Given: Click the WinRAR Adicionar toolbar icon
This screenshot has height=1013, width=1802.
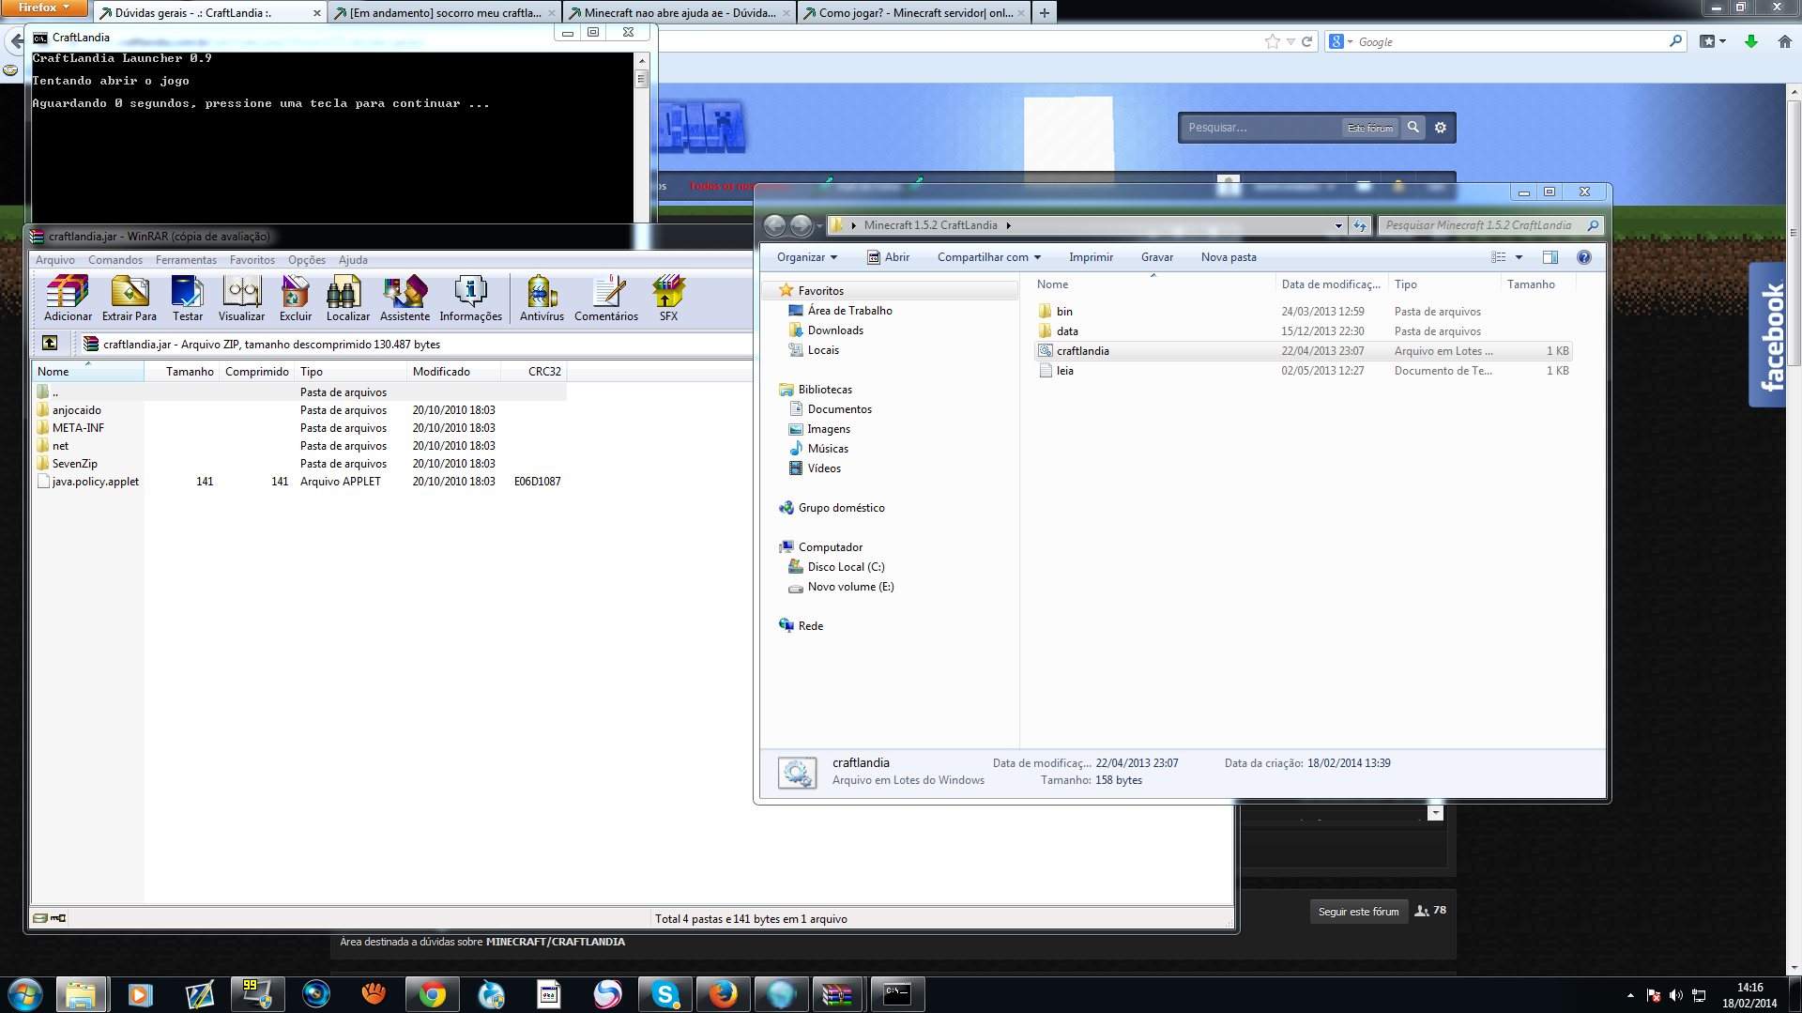Looking at the screenshot, I should point(68,299).
